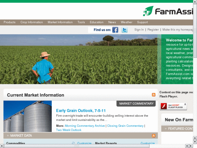Open Two Week Outlook link
The image size is (197, 148).
[x=69, y=130]
